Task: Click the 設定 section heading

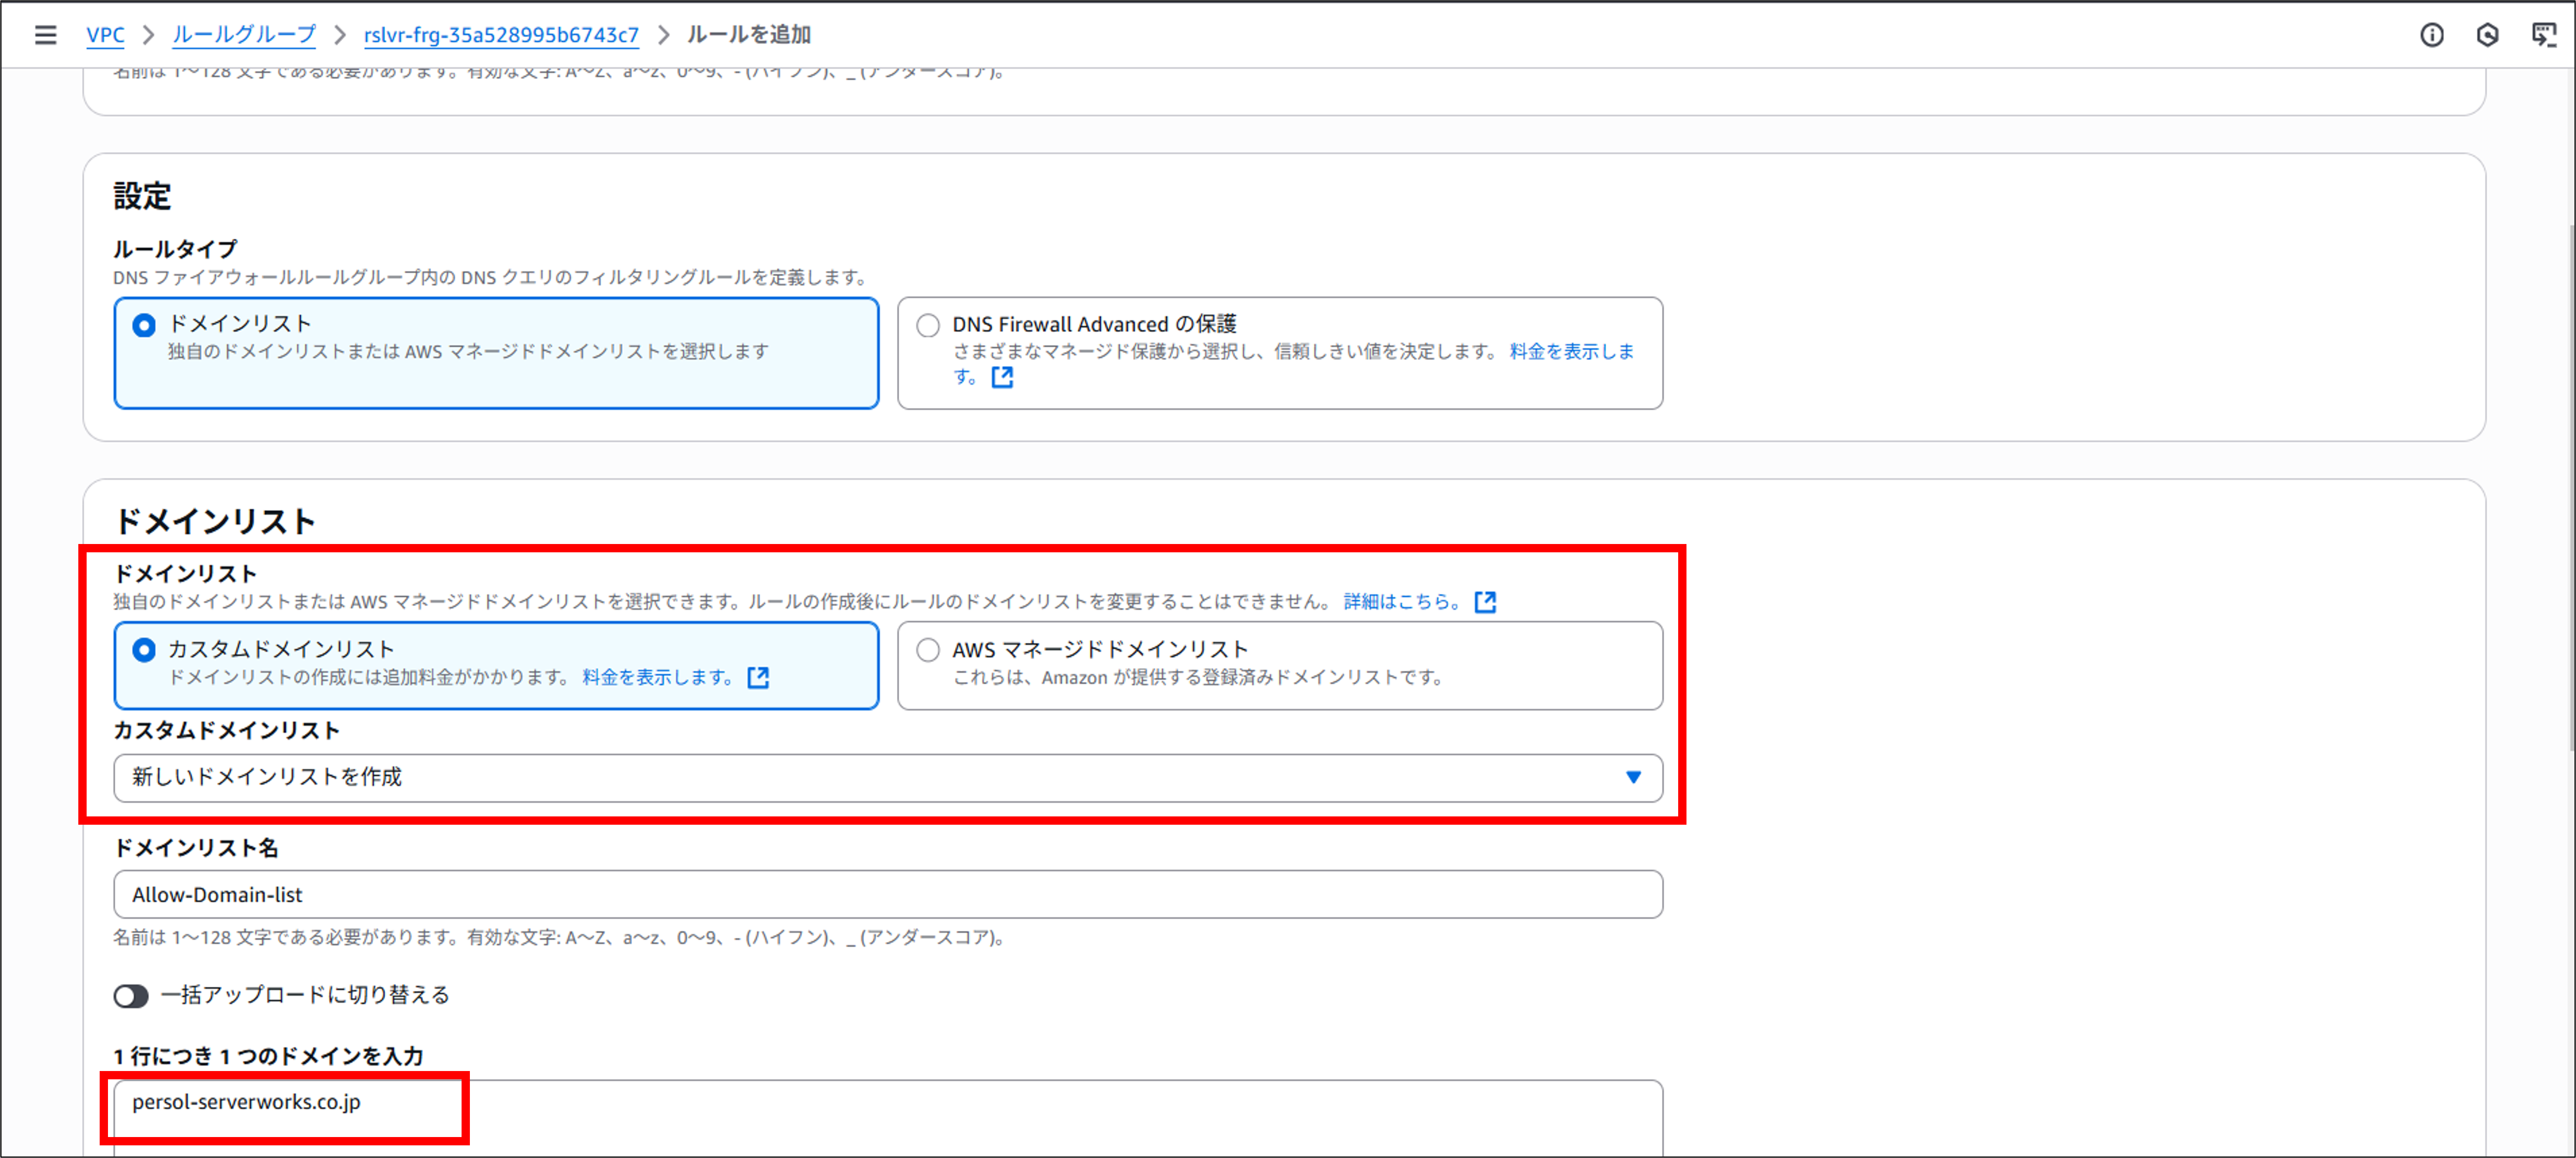Action: click(142, 196)
